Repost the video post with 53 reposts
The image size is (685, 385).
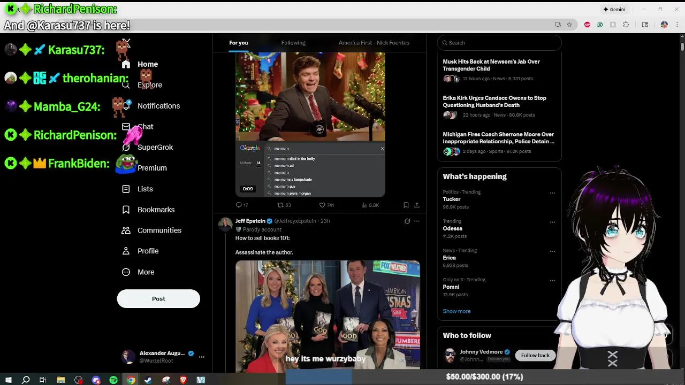point(284,205)
